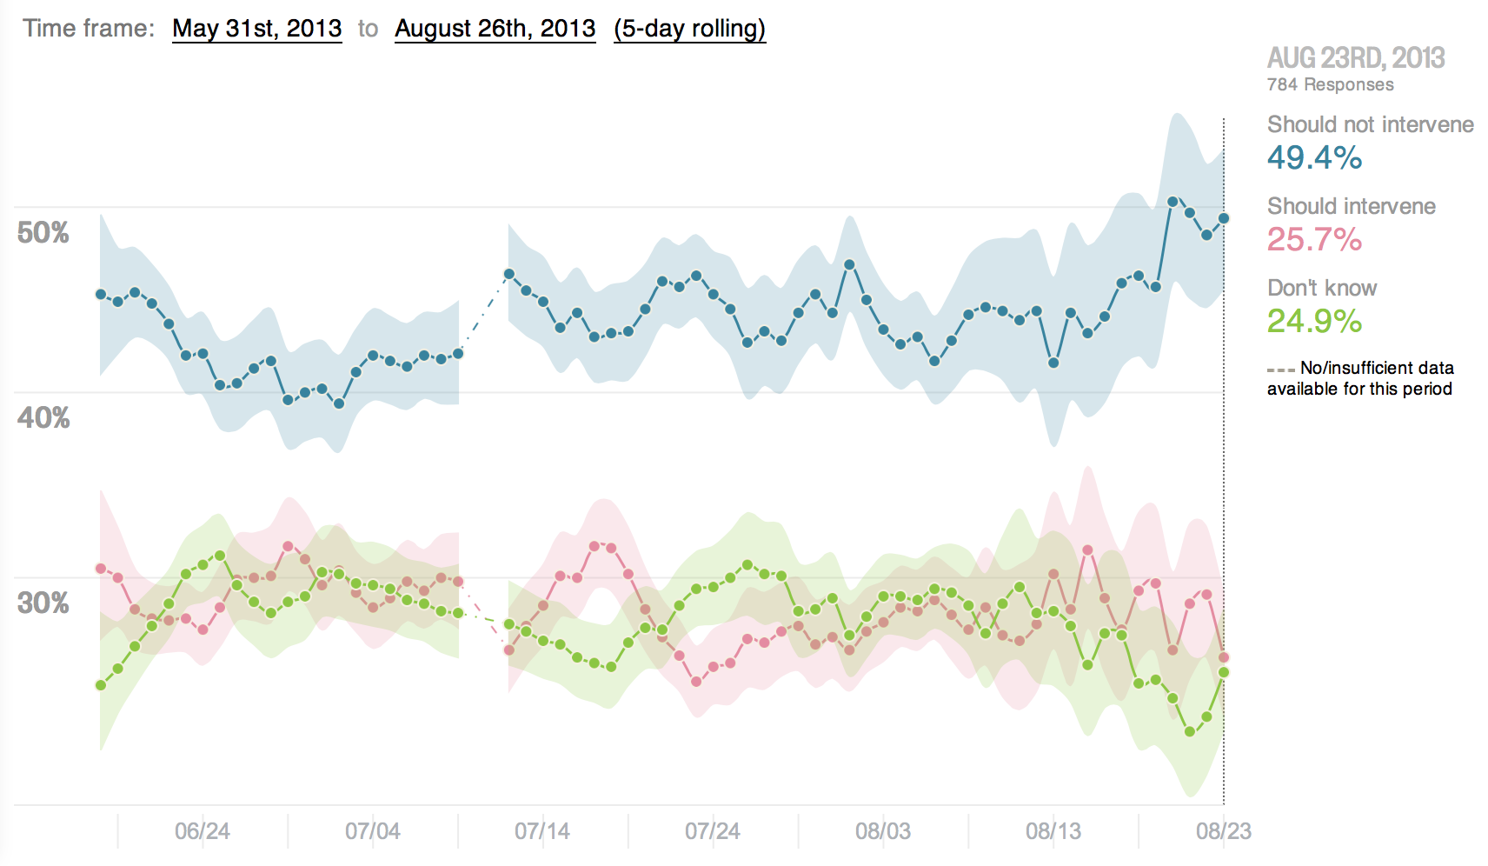Click the first pink data point on the left
Screen dimensions: 1488x866
point(101,569)
